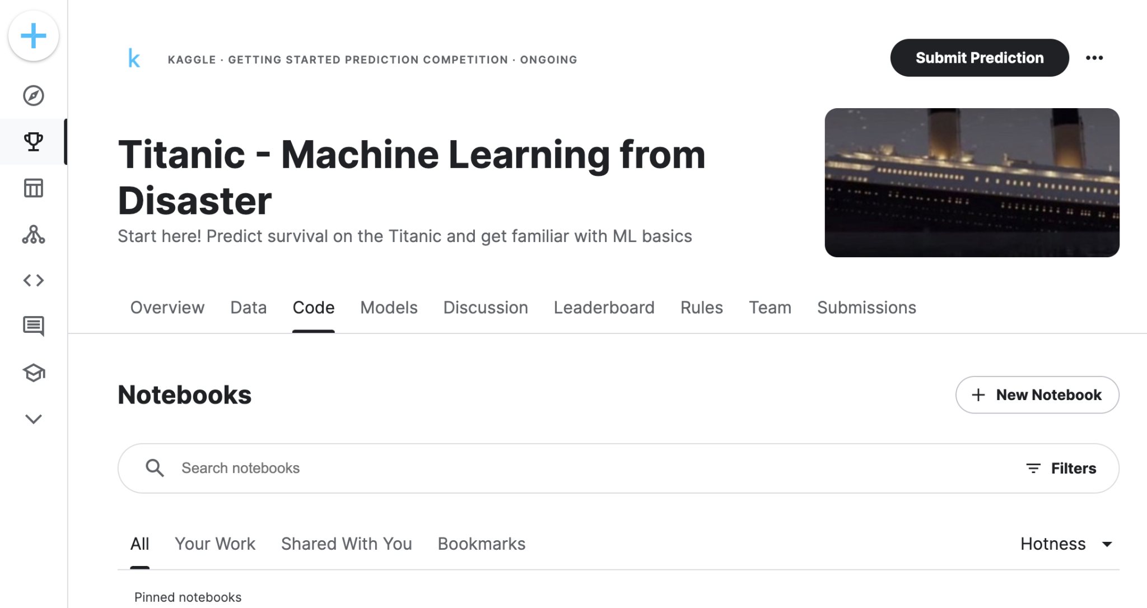
Task: Open the Hotness sort dropdown
Action: [x=1066, y=544]
